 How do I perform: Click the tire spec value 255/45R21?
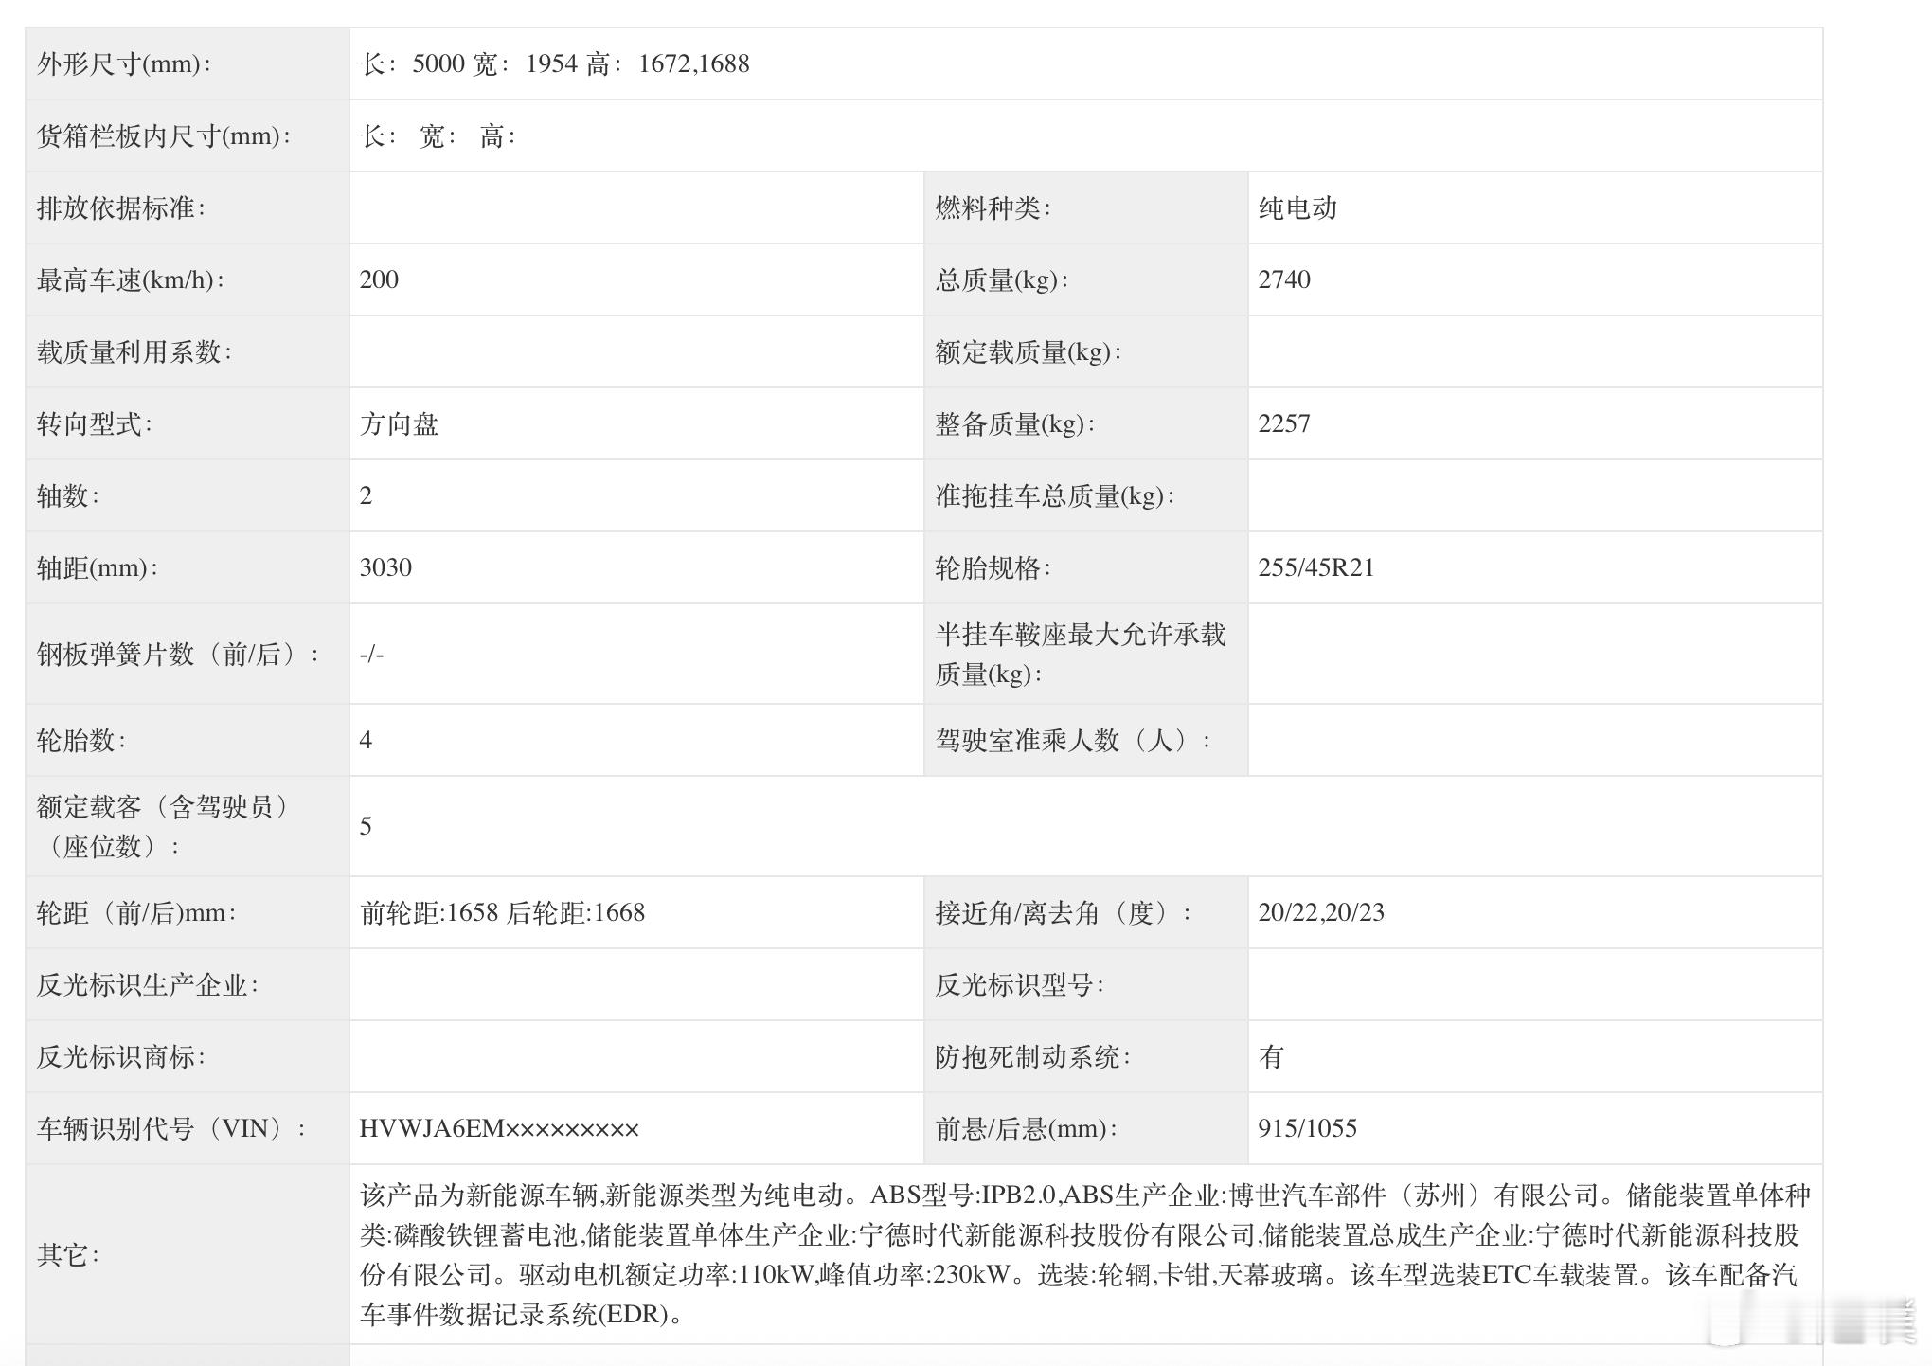pos(1315,568)
